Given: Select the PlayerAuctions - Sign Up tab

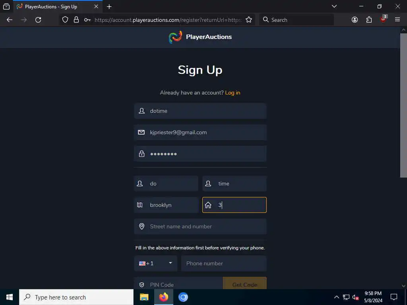Looking at the screenshot, I should [58, 7].
